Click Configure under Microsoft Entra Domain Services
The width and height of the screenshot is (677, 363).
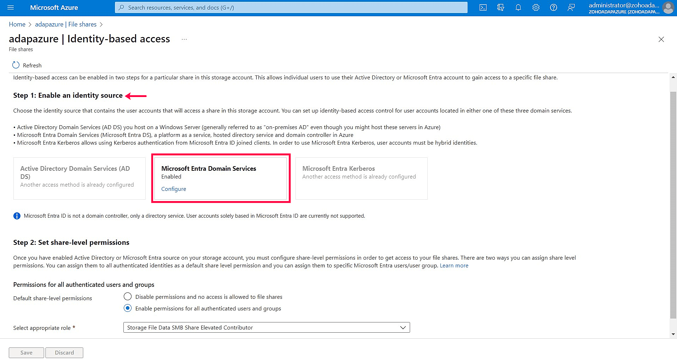[174, 189]
